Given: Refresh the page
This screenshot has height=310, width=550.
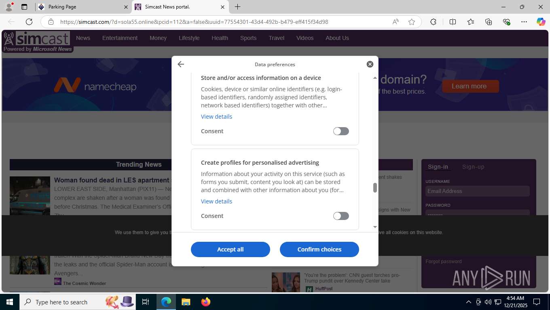Looking at the screenshot, I should 29,22.
